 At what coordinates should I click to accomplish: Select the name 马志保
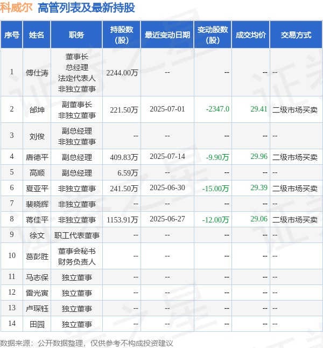37,277
